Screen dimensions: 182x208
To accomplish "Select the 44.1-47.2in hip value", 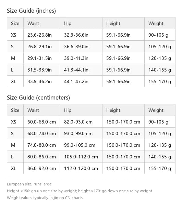I will tap(76, 81).
